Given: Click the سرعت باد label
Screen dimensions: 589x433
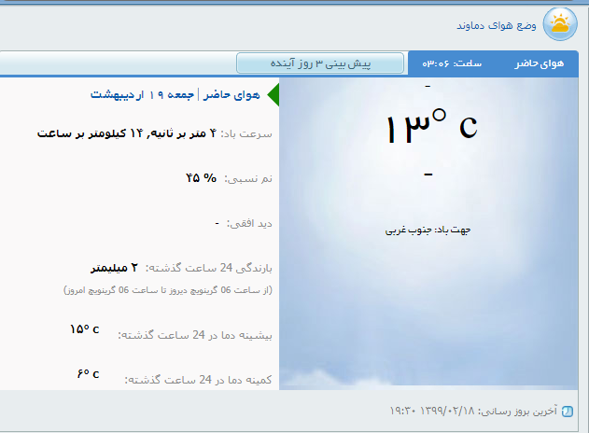Looking at the screenshot, I should [x=246, y=134].
